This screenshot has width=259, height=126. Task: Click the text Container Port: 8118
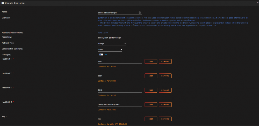point(107,95)
